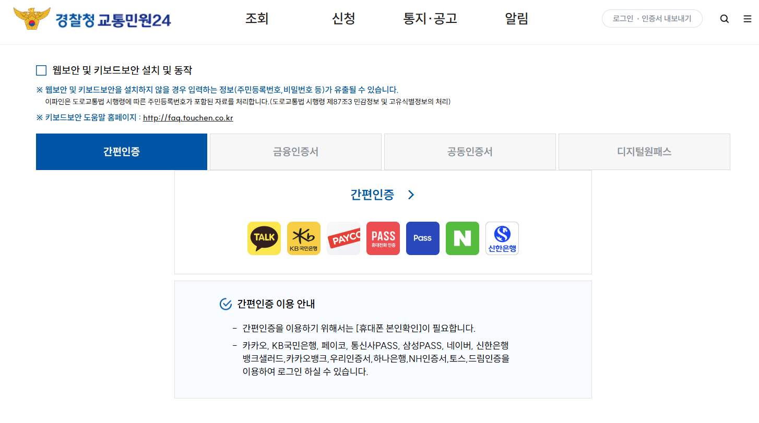Image resolution: width=759 pixels, height=423 pixels.
Task: Switch to the 금융인증서 tab
Action: [x=295, y=152]
